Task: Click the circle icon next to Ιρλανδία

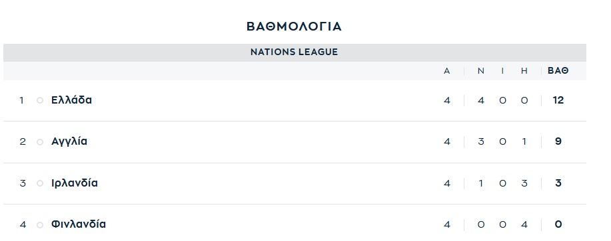Action: pos(40,183)
